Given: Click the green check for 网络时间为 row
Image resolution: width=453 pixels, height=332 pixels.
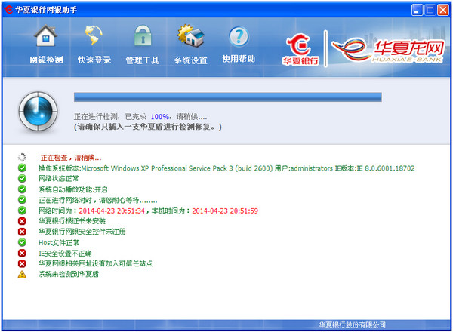Looking at the screenshot, I should pyautogui.click(x=22, y=211).
